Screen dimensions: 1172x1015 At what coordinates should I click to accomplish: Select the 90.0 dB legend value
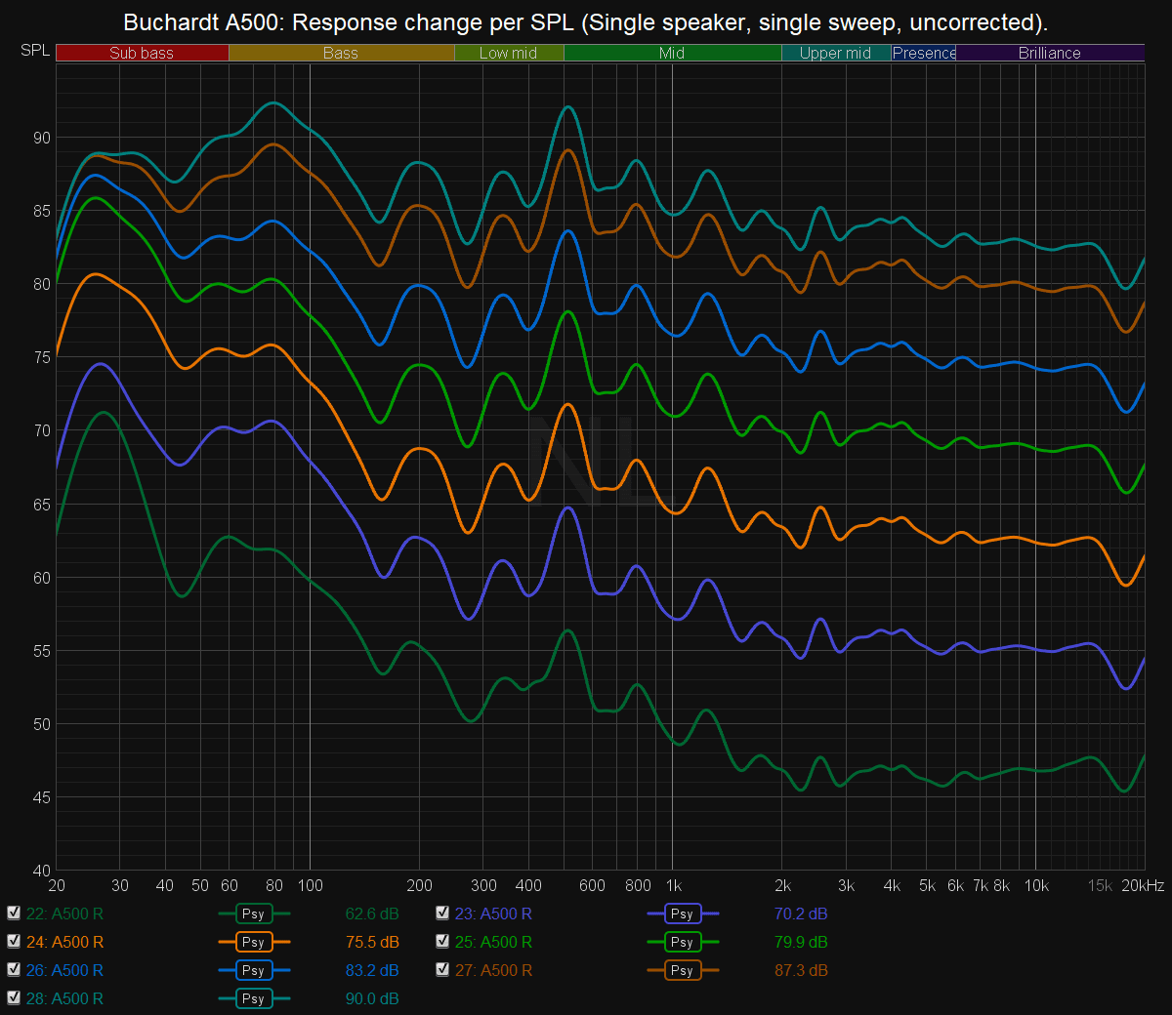click(372, 999)
